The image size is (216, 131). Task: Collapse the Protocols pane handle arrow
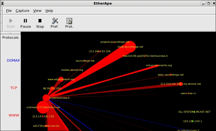pos(10,33)
